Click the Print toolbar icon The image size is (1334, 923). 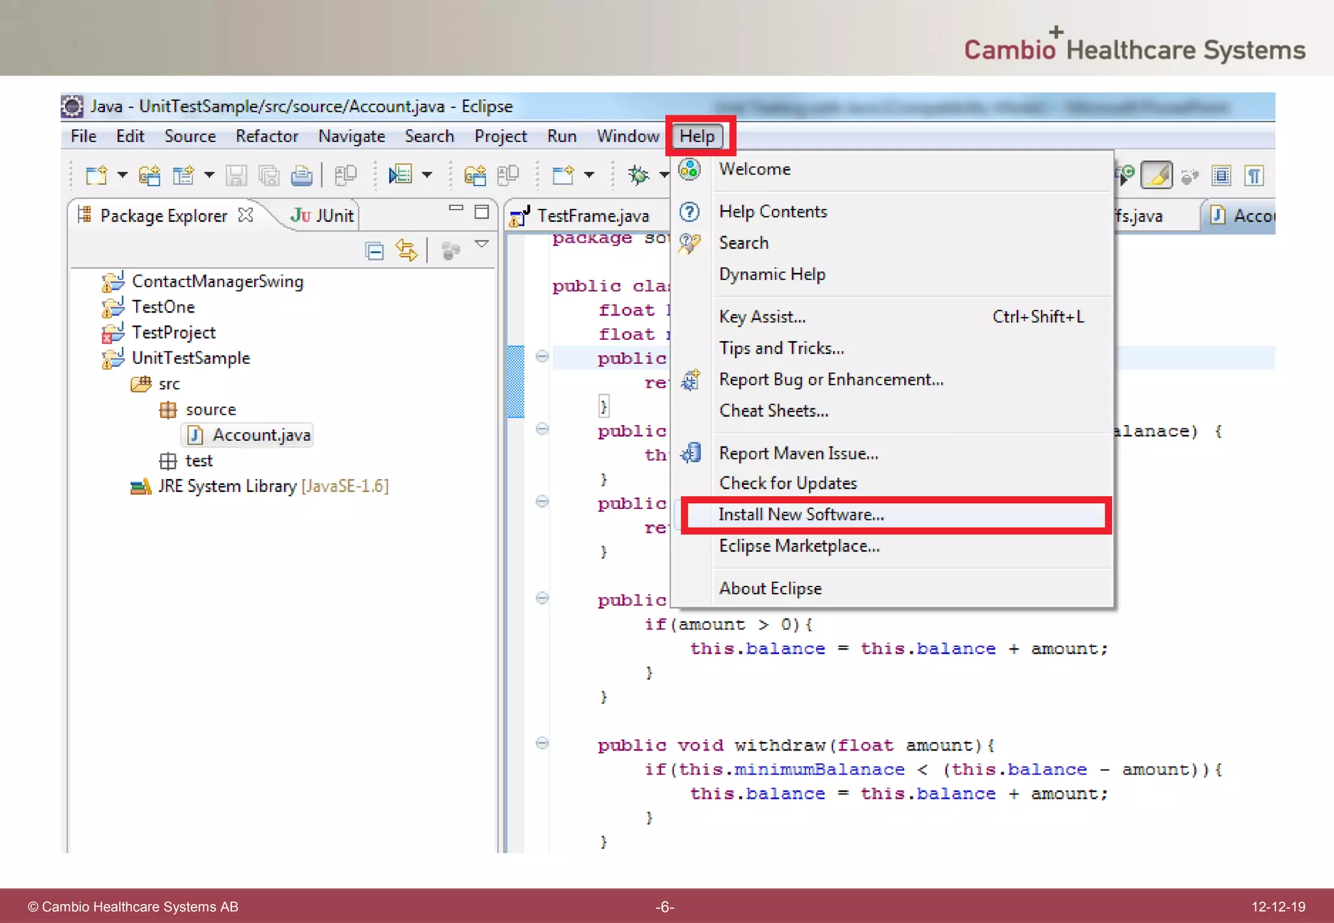coord(301,175)
